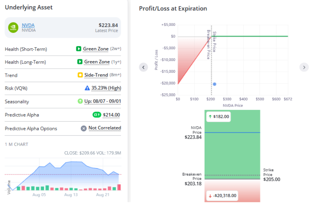Click the Strike Price $205.00 label

(272, 175)
